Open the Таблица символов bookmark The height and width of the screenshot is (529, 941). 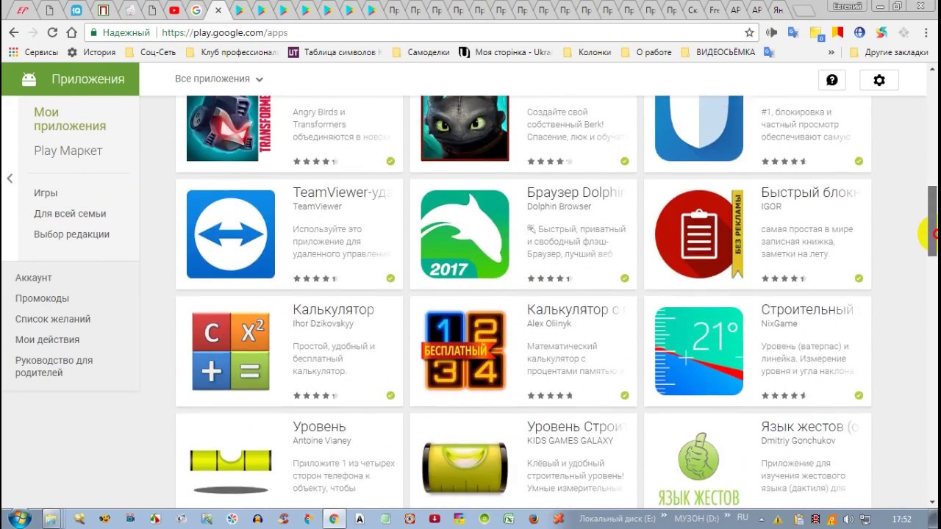pyautogui.click(x=335, y=52)
